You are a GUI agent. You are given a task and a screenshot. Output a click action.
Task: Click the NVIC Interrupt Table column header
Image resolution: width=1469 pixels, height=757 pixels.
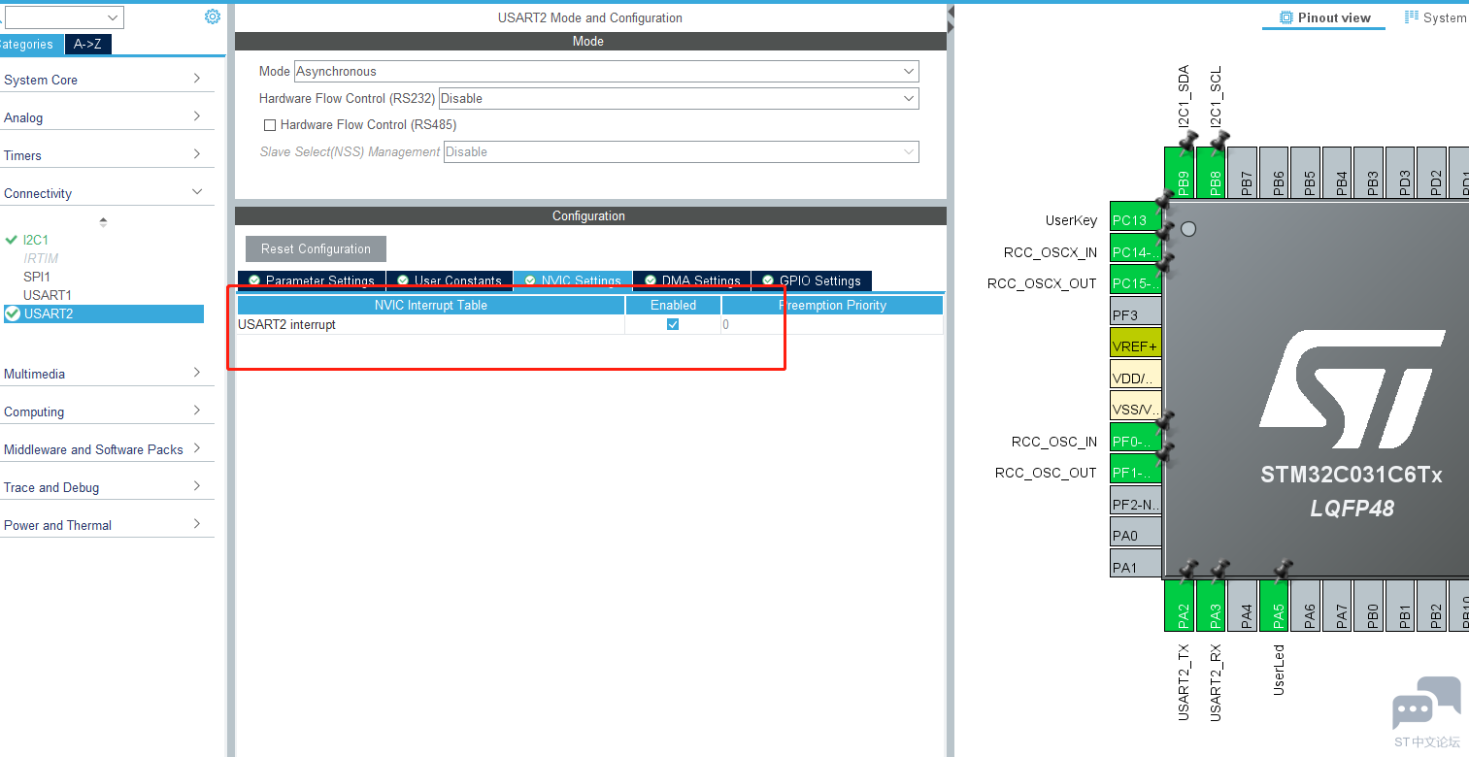[431, 305]
